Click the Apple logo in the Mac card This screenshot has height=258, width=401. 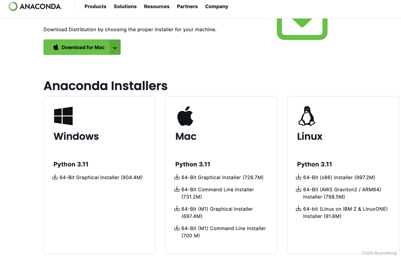(185, 116)
